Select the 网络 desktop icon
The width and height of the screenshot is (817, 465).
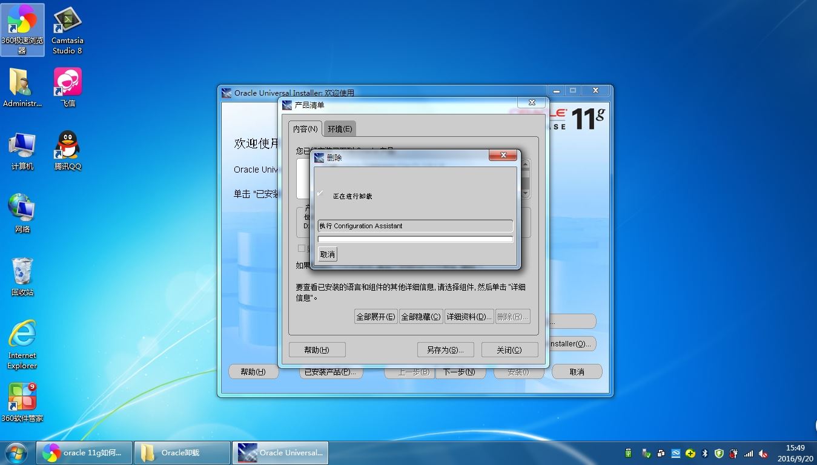tap(22, 213)
